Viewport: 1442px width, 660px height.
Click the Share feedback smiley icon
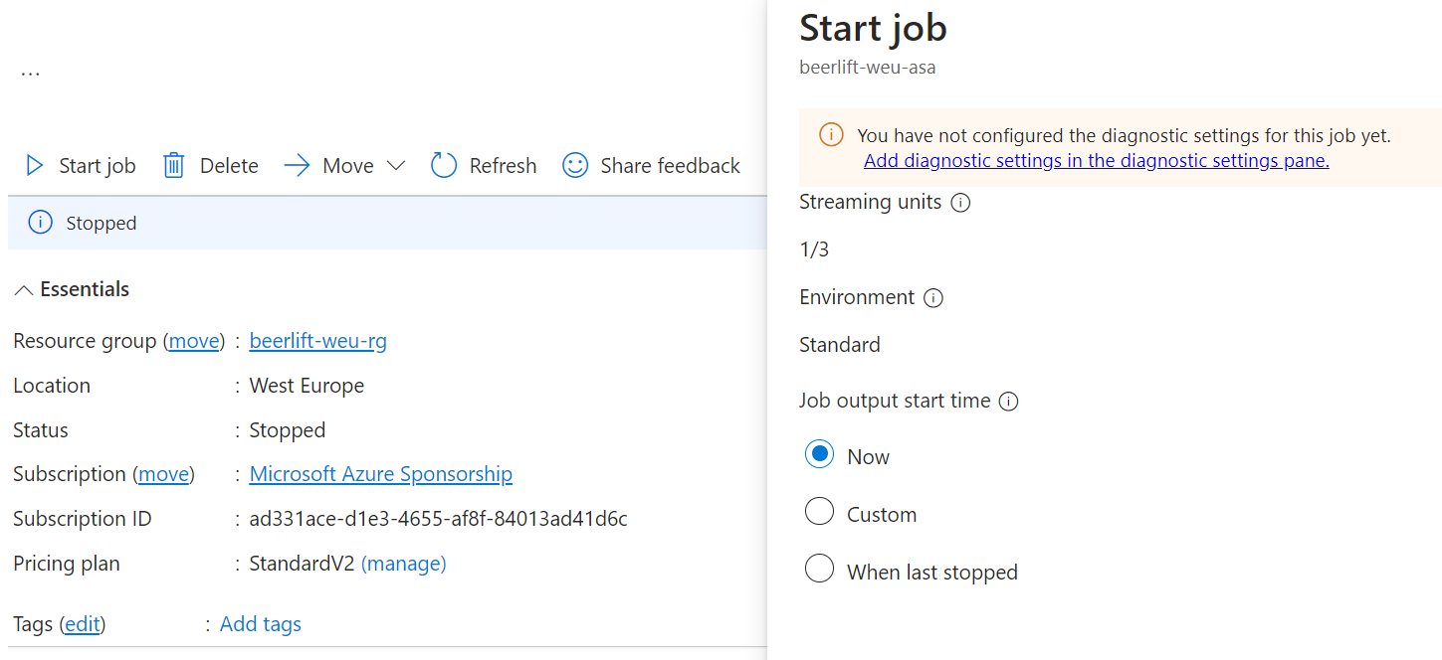[x=575, y=165]
